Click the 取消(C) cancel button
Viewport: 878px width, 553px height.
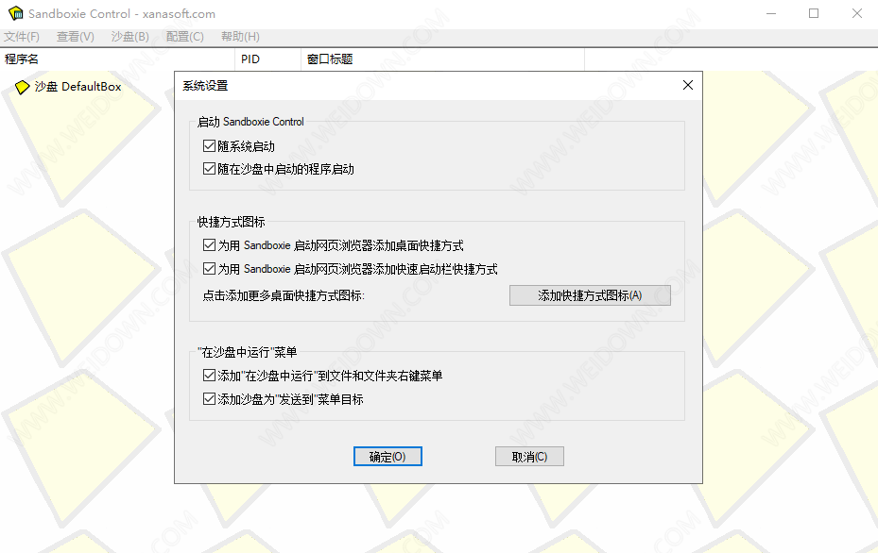tap(529, 456)
